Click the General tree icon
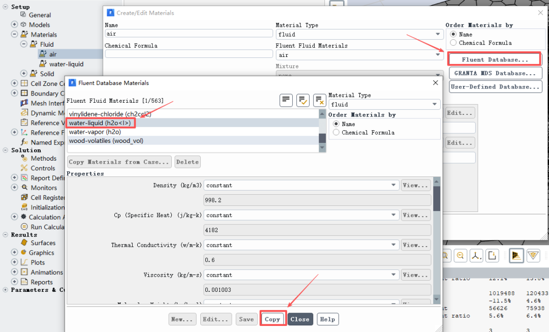 pos(23,15)
